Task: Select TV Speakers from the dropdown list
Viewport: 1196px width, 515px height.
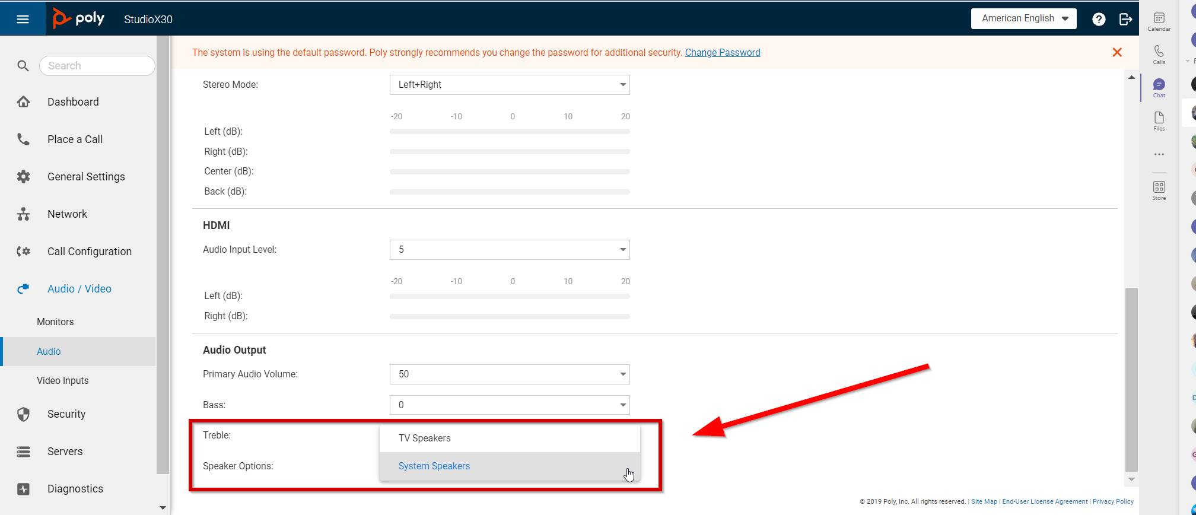Action: (510, 438)
